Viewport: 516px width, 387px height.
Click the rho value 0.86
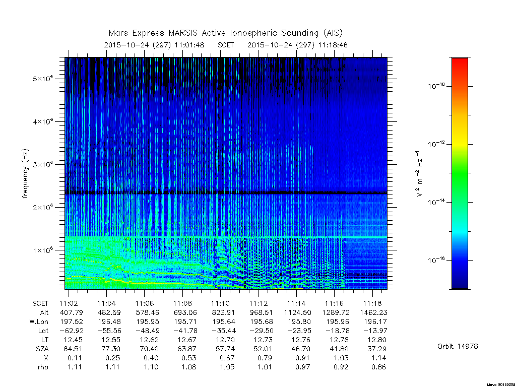(378, 367)
